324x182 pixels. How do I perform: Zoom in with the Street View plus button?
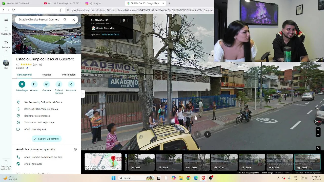(x=318, y=130)
